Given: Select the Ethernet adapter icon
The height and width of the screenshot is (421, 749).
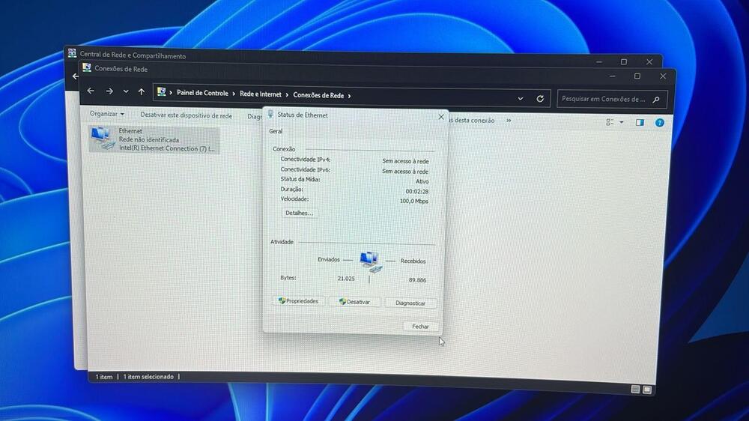Looking at the screenshot, I should coord(103,139).
